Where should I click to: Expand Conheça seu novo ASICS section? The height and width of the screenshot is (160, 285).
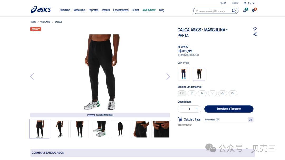click(142, 153)
